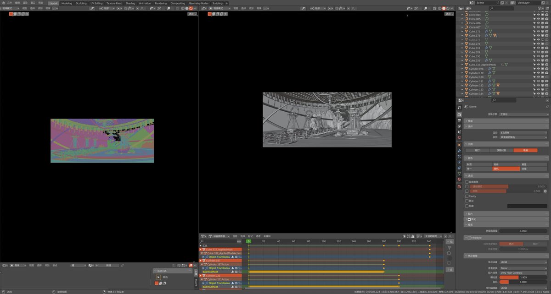Enable the Cavity checkbox
The height and width of the screenshot is (294, 551).
(467, 196)
